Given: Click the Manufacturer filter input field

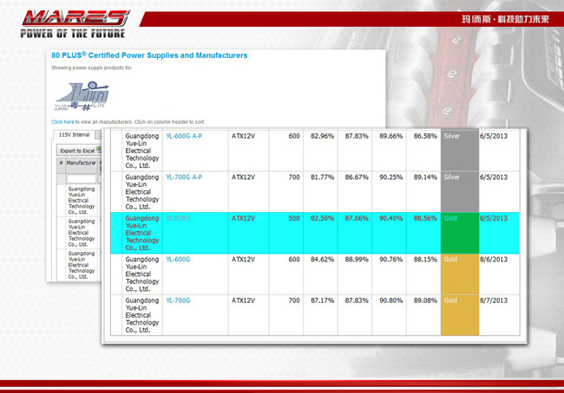Looking at the screenshot, I should pos(82,178).
